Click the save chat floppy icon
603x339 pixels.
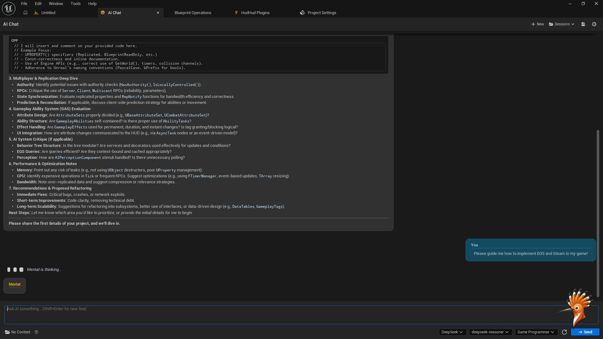pos(583,24)
